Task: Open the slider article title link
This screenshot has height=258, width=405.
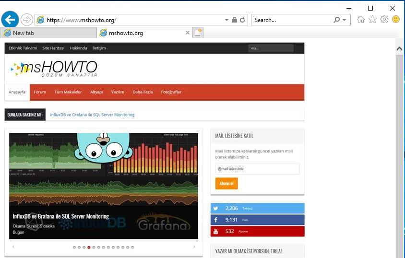Action: [x=60, y=216]
